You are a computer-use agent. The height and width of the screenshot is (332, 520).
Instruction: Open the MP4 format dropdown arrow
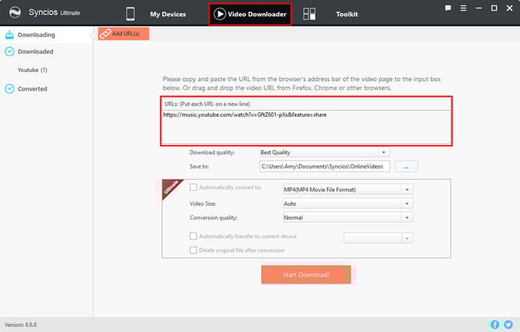(x=407, y=189)
